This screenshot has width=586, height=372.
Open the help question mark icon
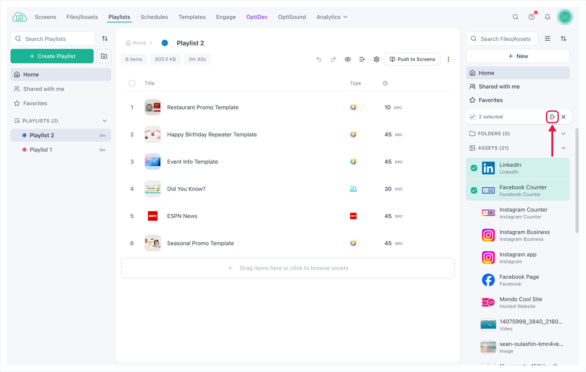coord(531,17)
